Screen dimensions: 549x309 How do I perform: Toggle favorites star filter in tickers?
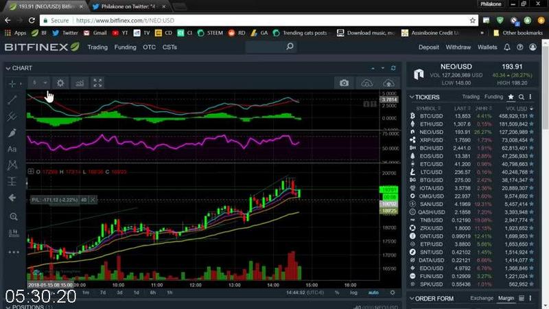pyautogui.click(x=511, y=97)
